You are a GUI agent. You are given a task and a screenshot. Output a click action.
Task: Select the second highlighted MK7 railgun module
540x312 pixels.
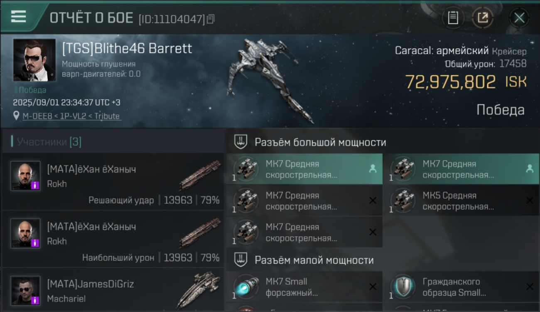click(x=461, y=169)
